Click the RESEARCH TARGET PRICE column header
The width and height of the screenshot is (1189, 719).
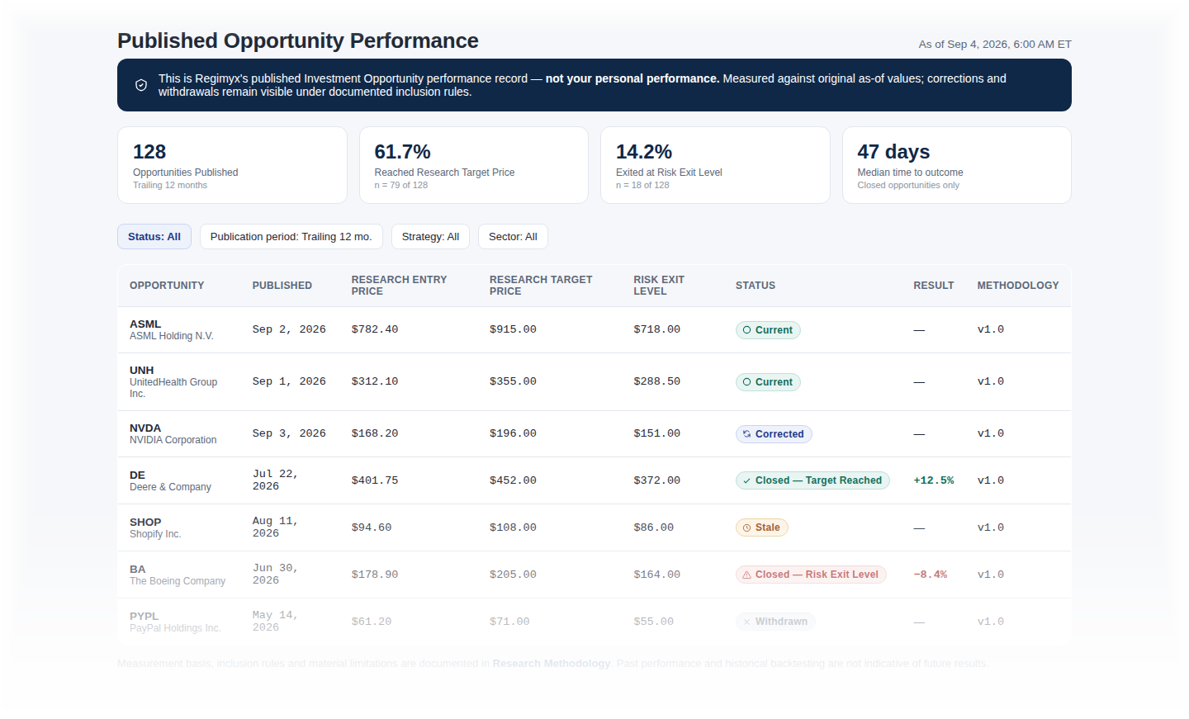541,286
